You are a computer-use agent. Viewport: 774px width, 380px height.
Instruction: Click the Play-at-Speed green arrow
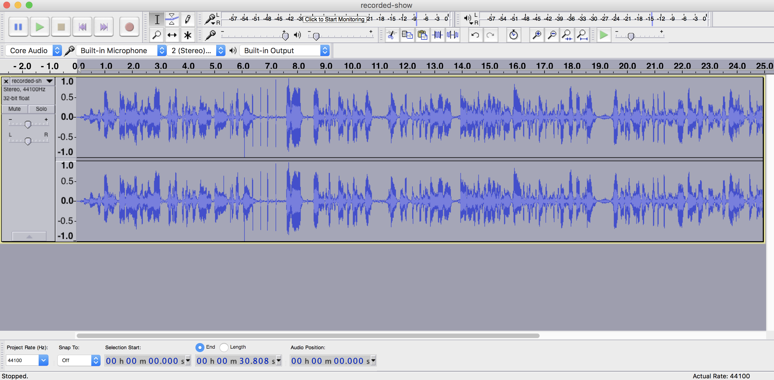tap(604, 35)
